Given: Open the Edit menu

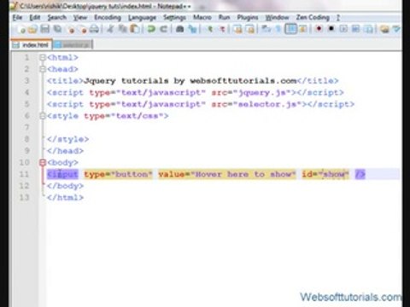Looking at the screenshot, I should 35,18.
